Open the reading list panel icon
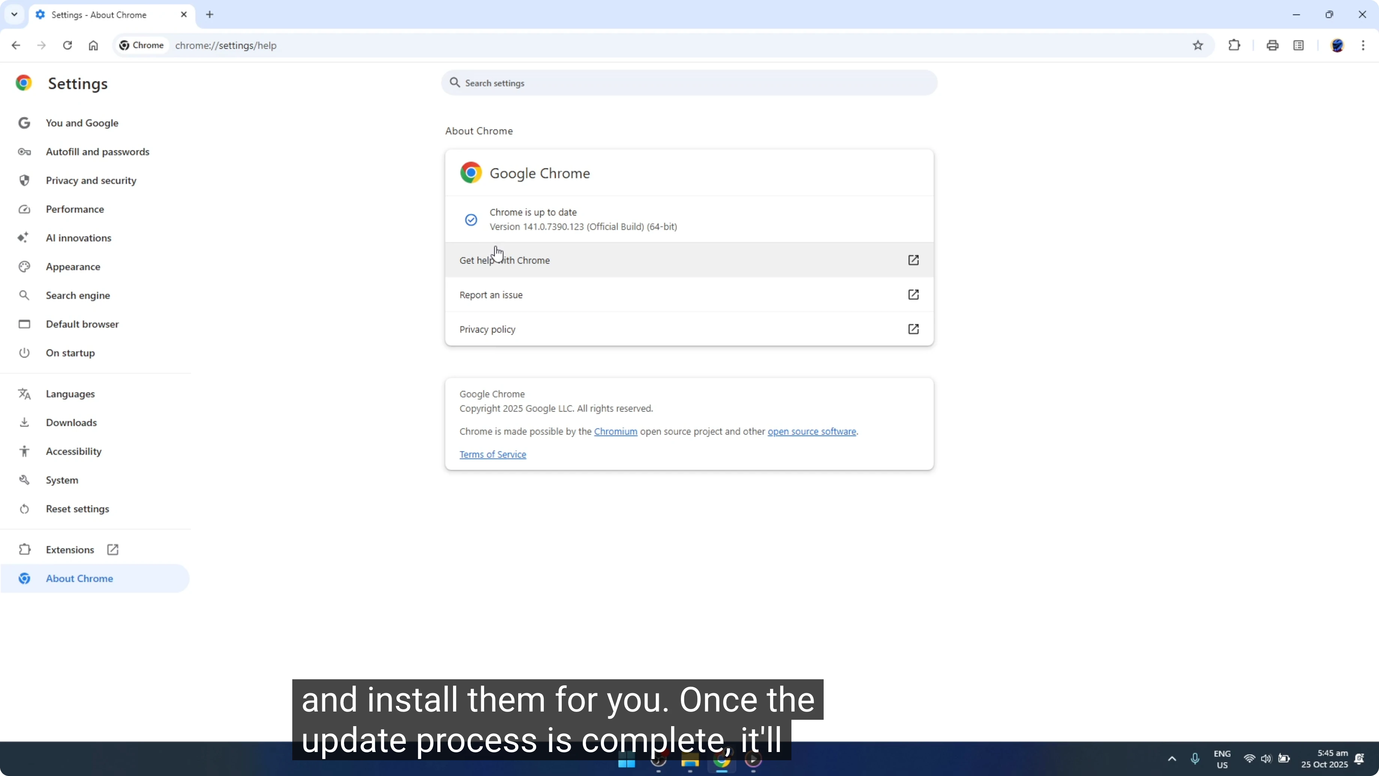The width and height of the screenshot is (1379, 776). (x=1299, y=45)
